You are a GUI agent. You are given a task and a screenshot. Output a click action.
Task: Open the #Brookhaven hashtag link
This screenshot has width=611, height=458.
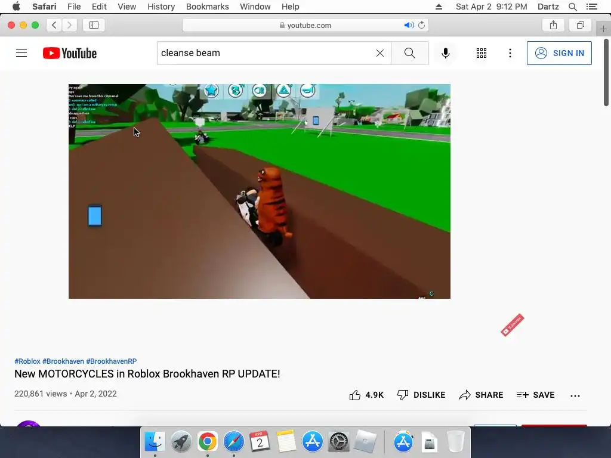coord(63,361)
